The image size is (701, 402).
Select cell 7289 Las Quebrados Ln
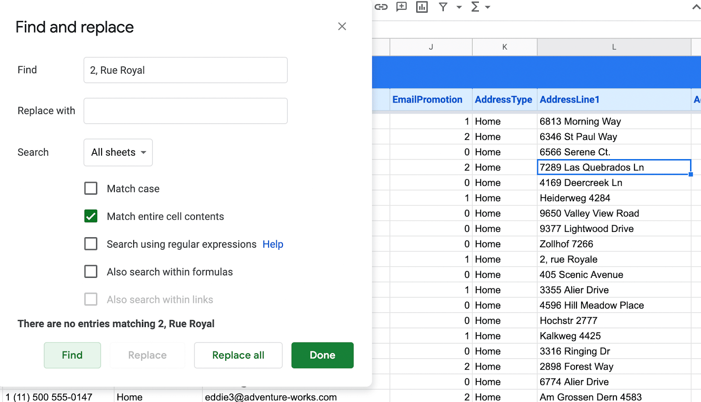614,167
